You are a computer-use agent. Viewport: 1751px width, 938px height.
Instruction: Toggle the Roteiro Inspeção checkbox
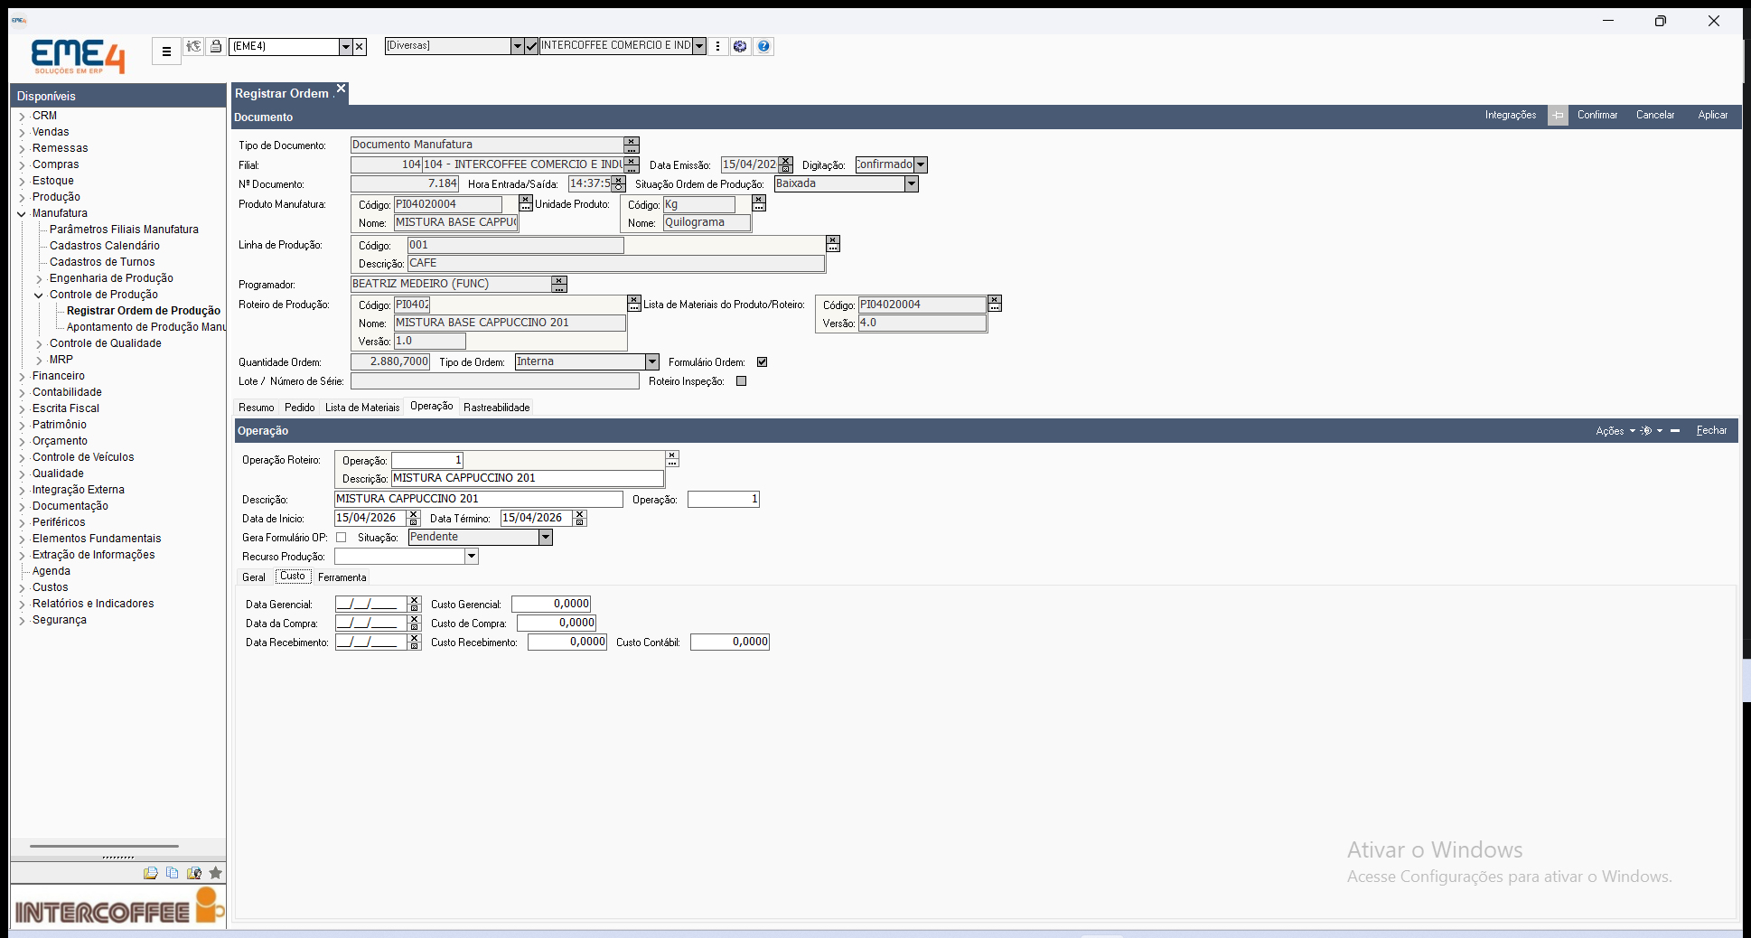tap(741, 381)
